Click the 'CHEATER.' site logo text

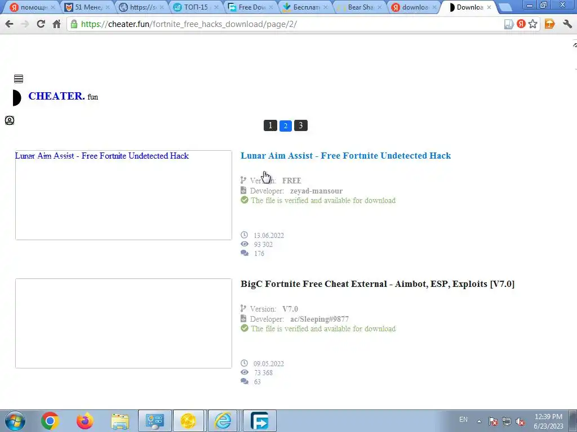point(56,96)
